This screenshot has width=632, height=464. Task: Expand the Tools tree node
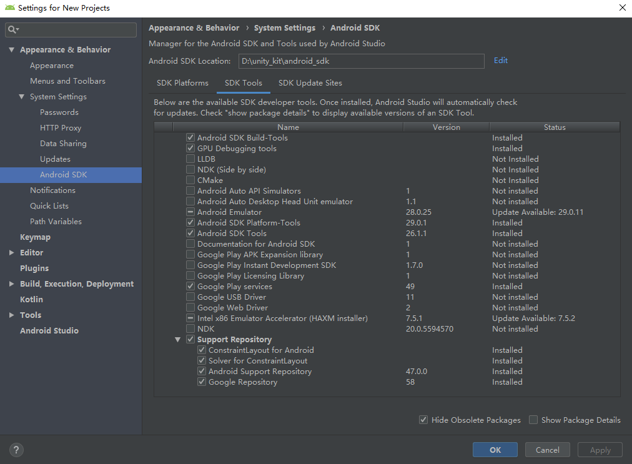coord(12,315)
